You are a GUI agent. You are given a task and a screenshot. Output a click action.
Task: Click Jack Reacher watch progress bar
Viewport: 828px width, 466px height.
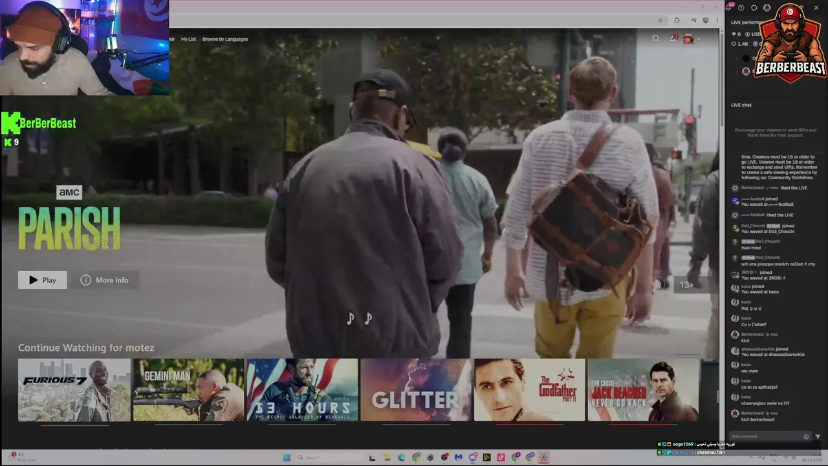[x=643, y=425]
